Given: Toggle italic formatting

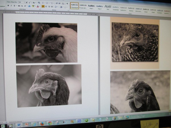Looking at the screenshot, I should [x=11, y=6].
